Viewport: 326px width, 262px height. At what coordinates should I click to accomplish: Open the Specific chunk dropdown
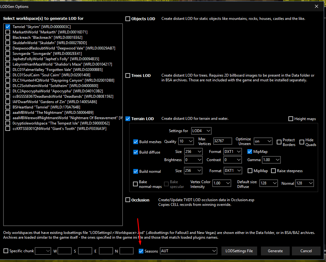43,251
